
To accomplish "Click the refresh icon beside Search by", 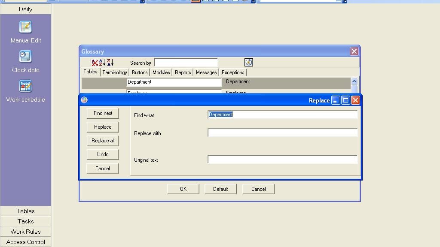I will (x=248, y=63).
